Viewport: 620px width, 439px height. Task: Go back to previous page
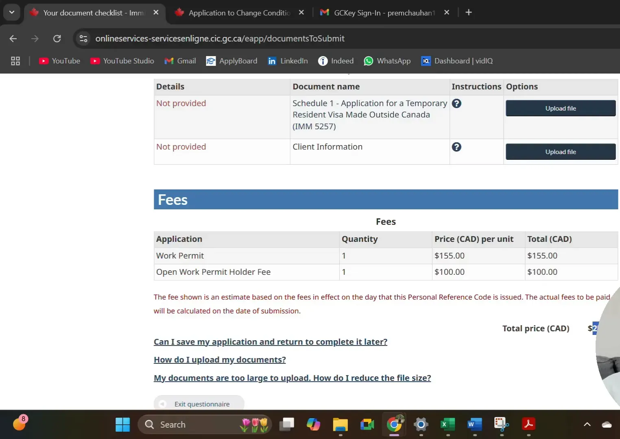click(13, 39)
